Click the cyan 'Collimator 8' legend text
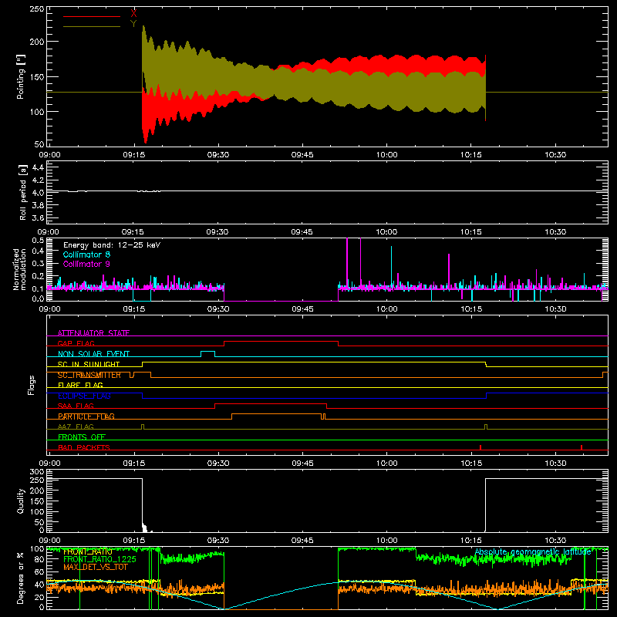Viewport: 617px width, 617px height. (86, 255)
